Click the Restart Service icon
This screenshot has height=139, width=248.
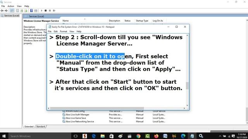pyautogui.click(x=54, y=10)
